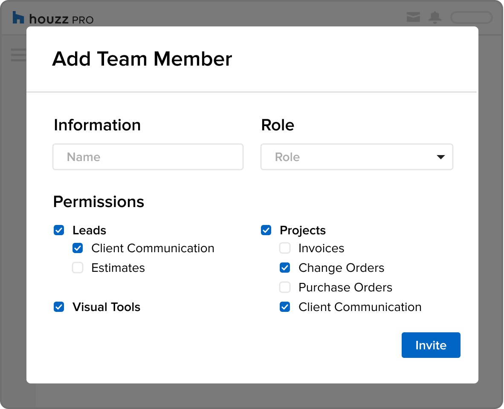Uncheck the Change Orders permission
The height and width of the screenshot is (409, 504).
[x=285, y=268]
